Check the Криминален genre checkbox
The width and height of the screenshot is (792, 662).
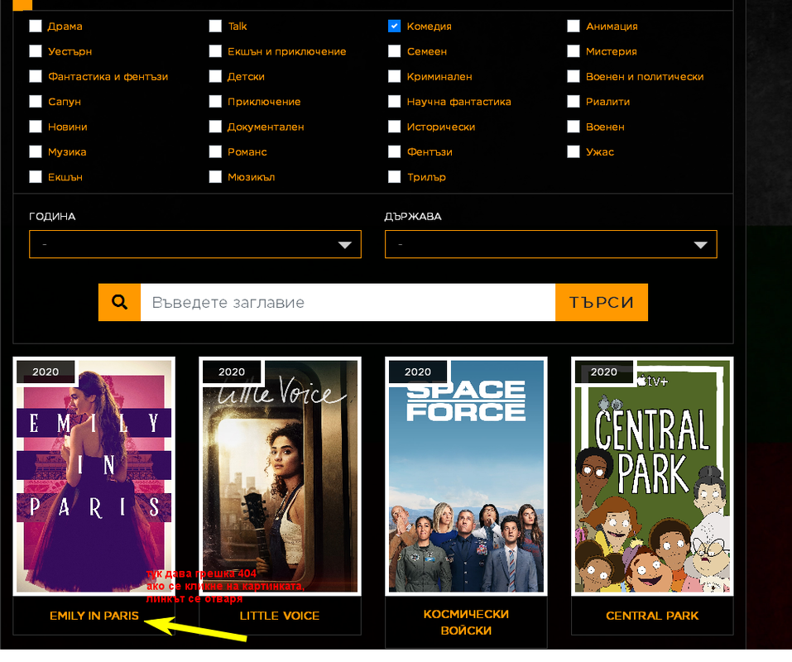click(395, 76)
